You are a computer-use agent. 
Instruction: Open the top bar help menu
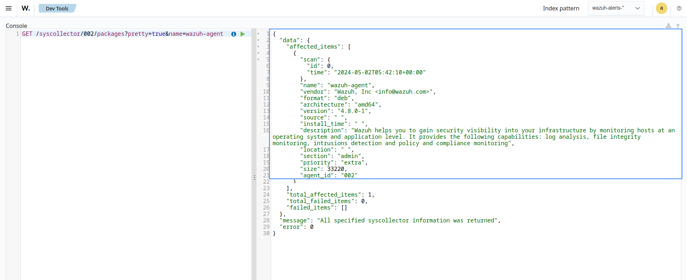679,8
